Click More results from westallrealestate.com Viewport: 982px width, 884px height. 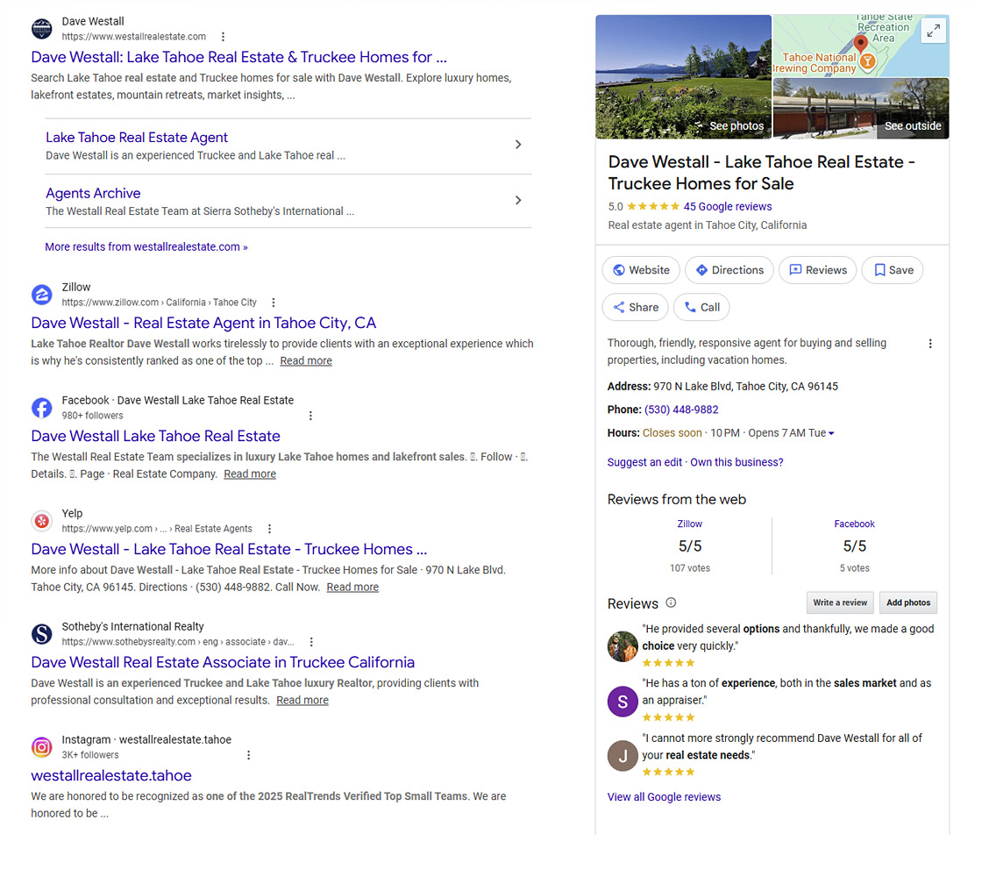146,246
